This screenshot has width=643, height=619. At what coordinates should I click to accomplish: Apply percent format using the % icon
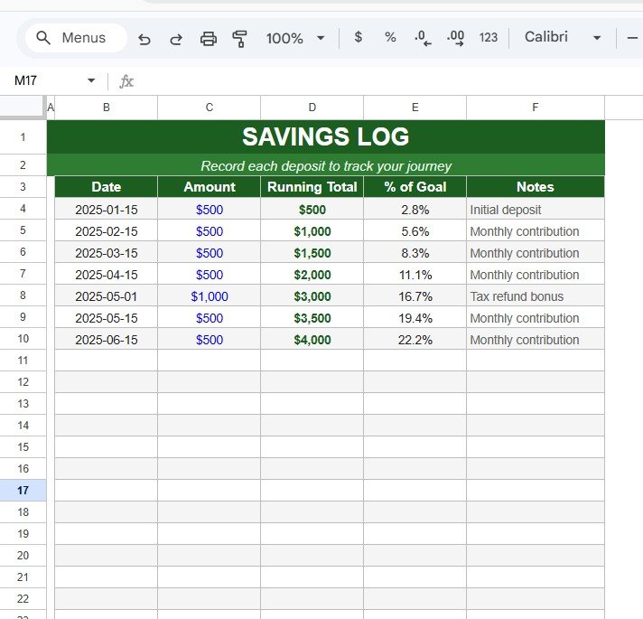390,37
